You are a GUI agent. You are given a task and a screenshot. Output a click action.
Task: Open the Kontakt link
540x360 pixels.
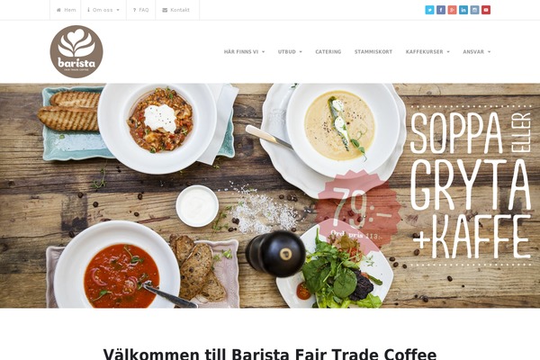(175, 10)
